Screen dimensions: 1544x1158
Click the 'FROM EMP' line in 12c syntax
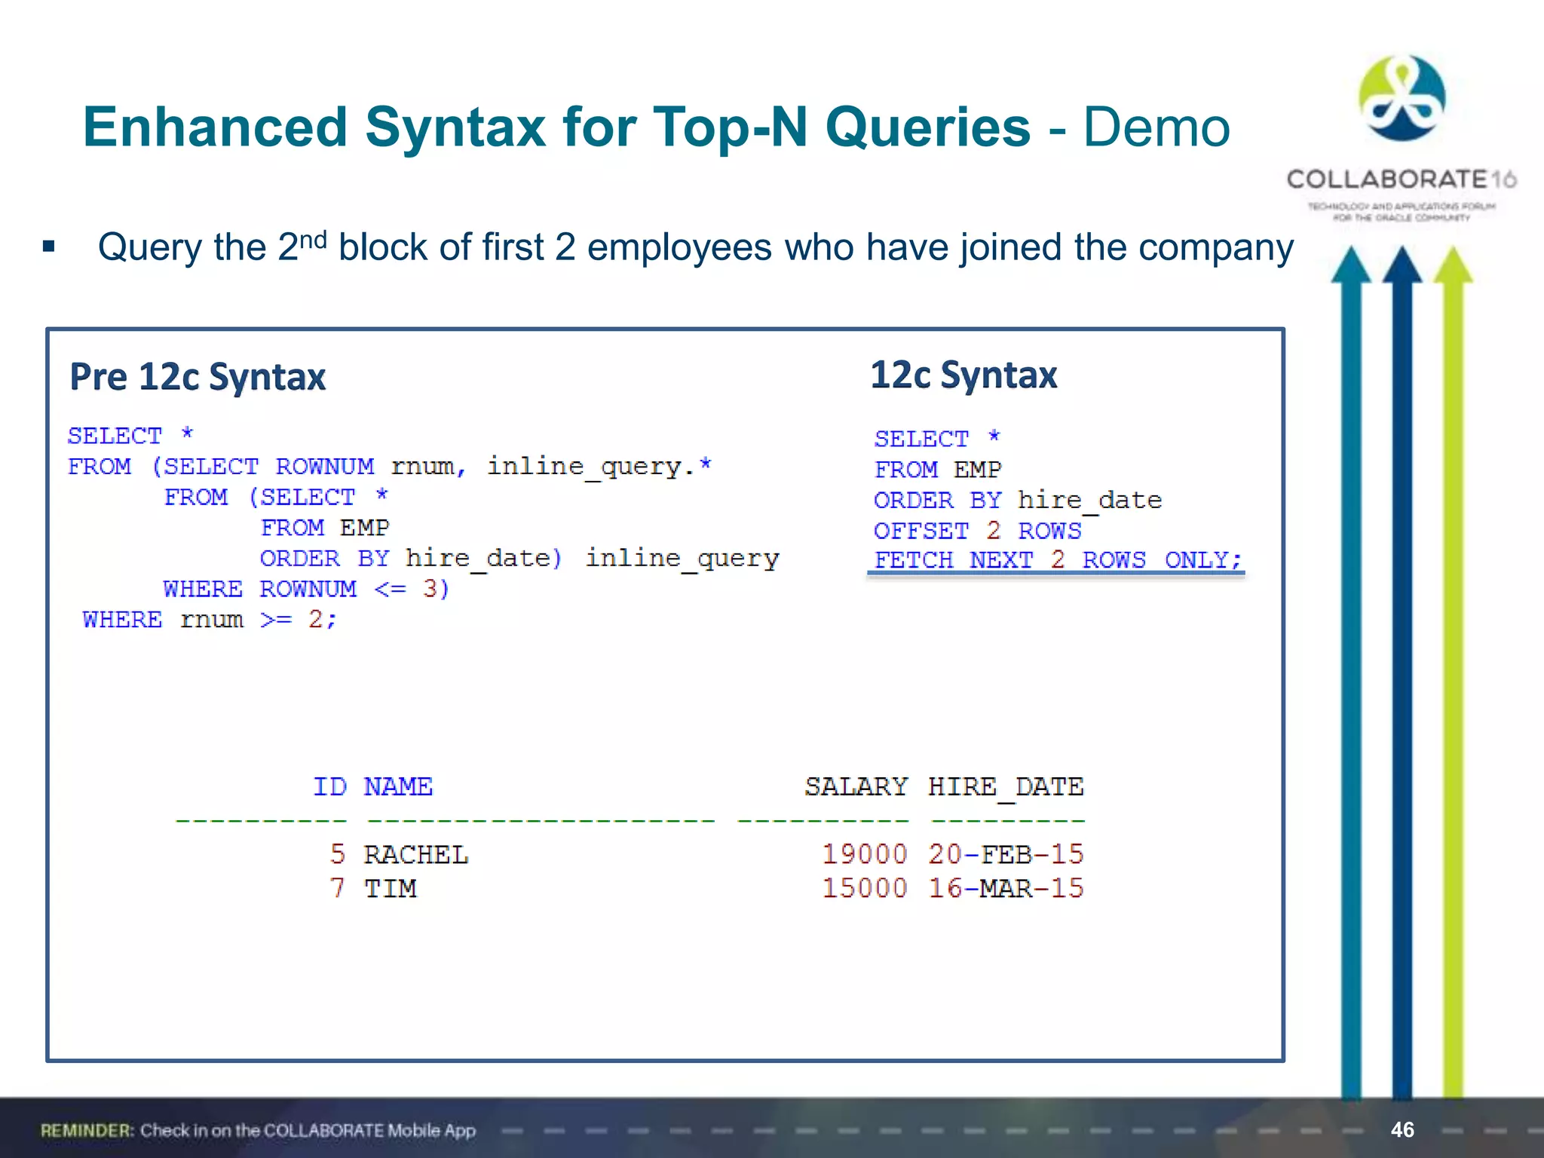[x=938, y=470]
